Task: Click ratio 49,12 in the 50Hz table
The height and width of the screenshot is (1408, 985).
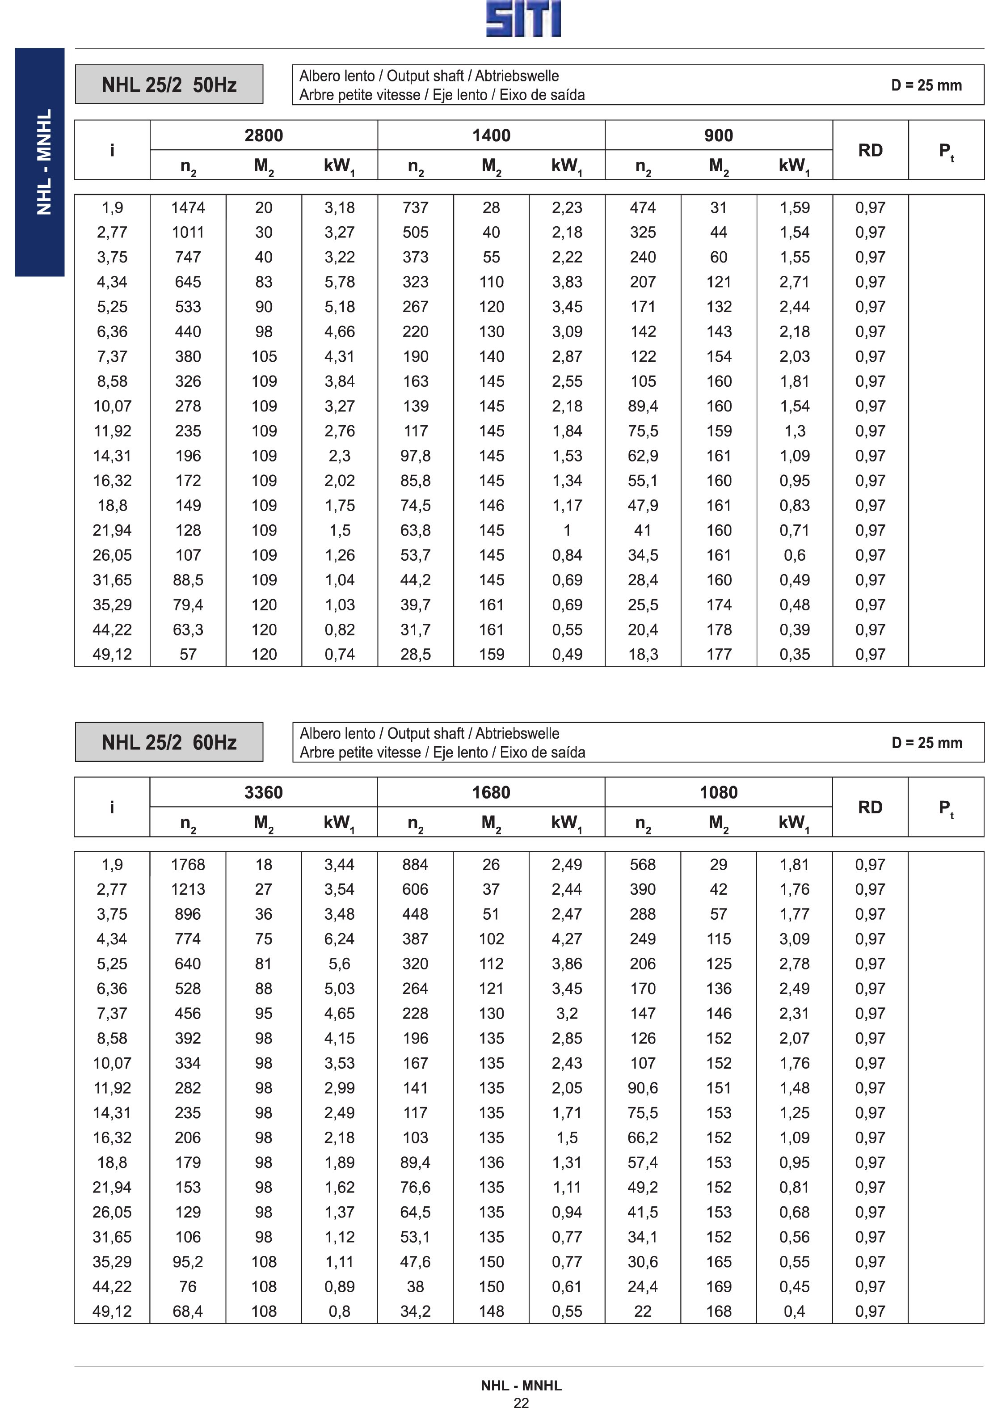Action: [112, 654]
